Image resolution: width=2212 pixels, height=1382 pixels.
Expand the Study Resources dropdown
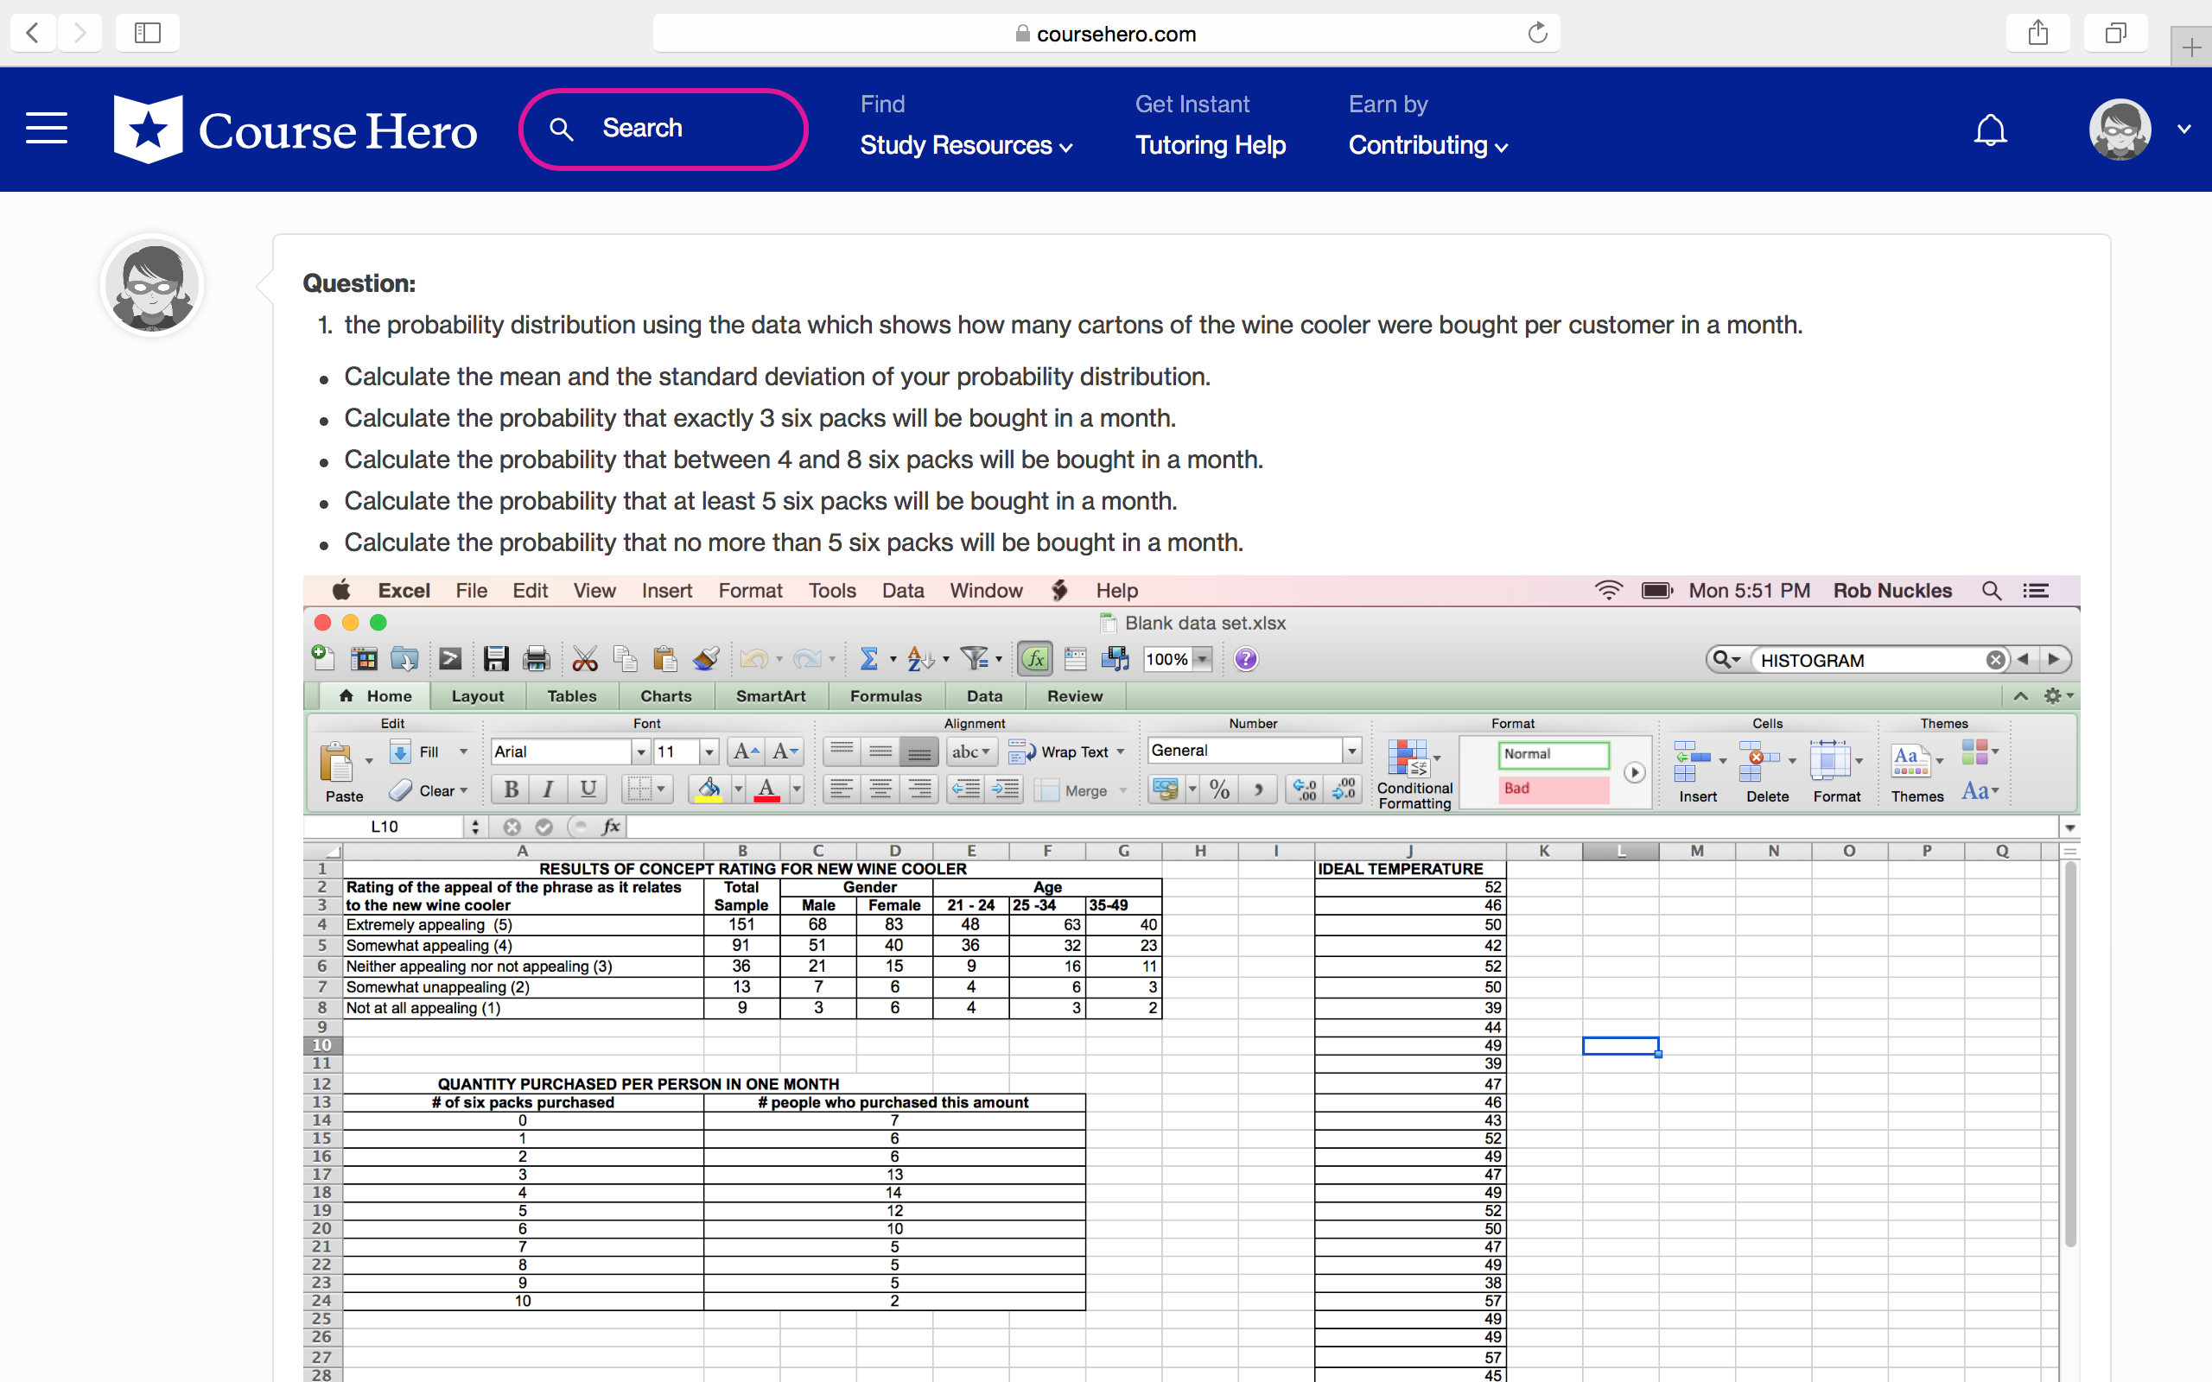pyautogui.click(x=966, y=145)
